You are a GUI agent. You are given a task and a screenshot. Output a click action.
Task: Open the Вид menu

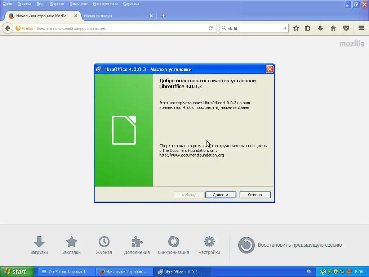40,4
